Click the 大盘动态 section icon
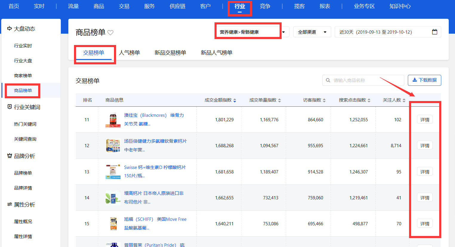This screenshot has height=247, width=455. pos(10,29)
